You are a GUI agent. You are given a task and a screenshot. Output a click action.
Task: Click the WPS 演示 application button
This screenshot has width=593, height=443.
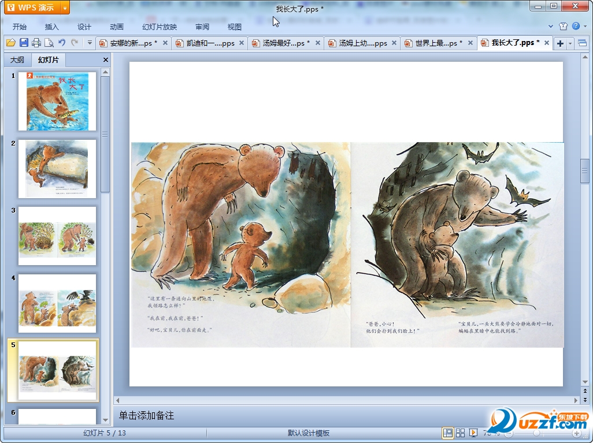33,8
